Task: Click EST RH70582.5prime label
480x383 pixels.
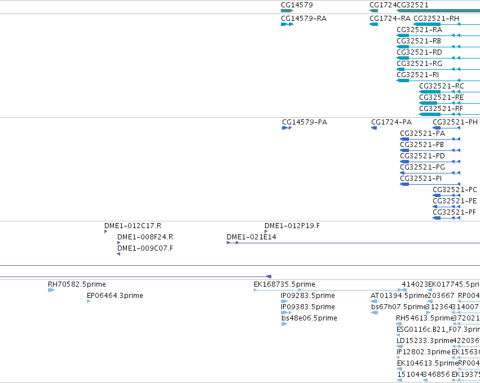Action: tap(77, 284)
